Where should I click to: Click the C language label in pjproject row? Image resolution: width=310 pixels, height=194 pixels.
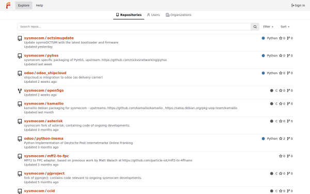point(276,173)
